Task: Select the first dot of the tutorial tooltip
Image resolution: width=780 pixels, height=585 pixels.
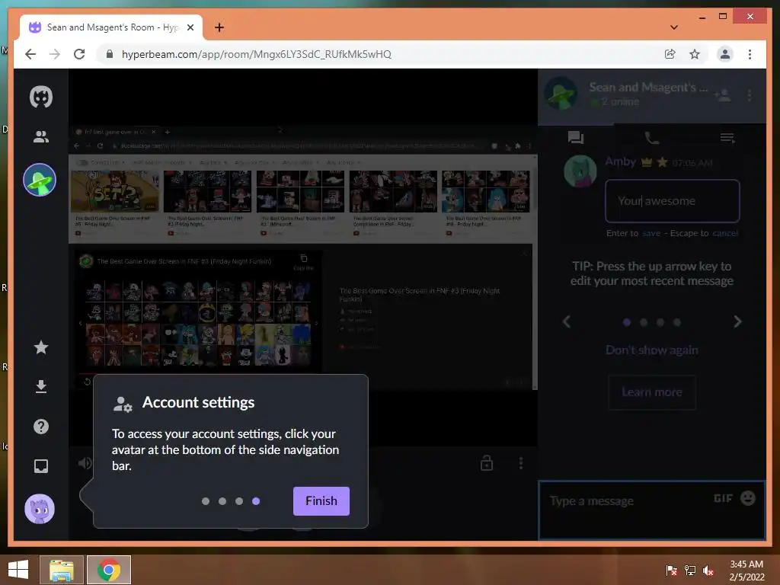Action: pyautogui.click(x=206, y=501)
